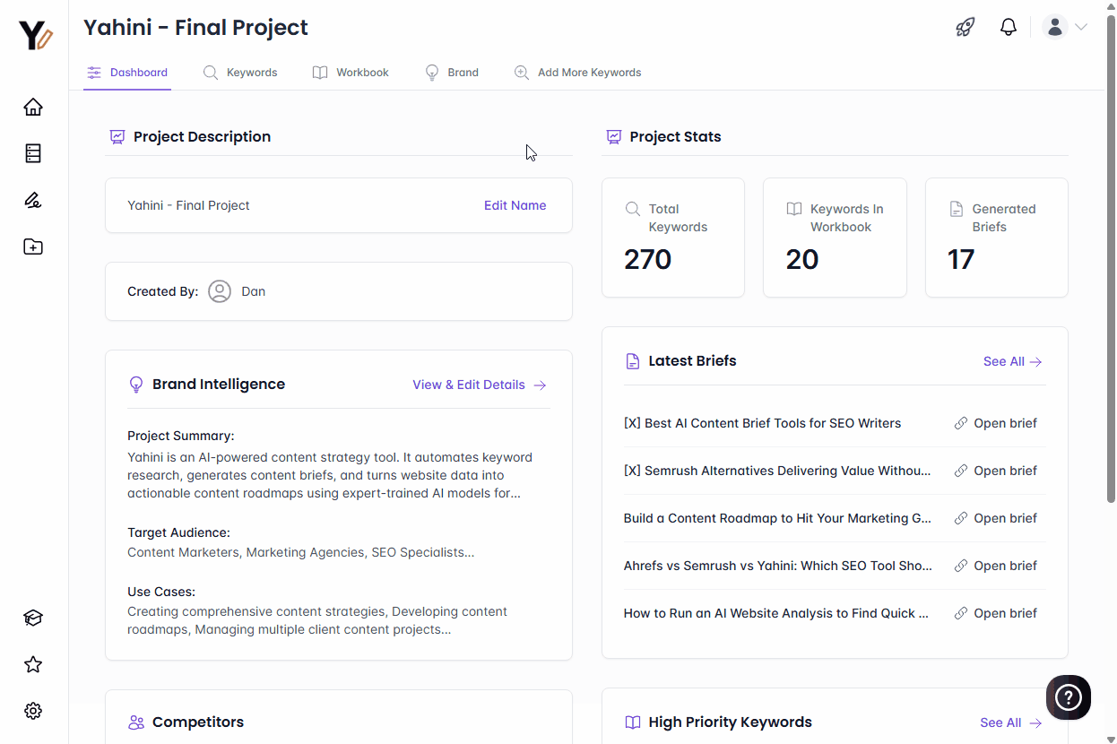1117x744 pixels.
Task: Create a new project via the folder-plus icon
Action: (33, 247)
